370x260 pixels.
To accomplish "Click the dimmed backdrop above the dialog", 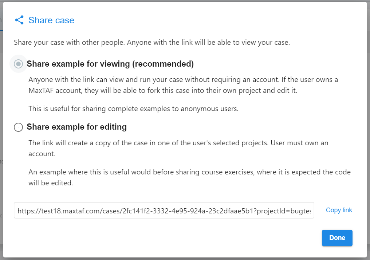I will point(185,1).
